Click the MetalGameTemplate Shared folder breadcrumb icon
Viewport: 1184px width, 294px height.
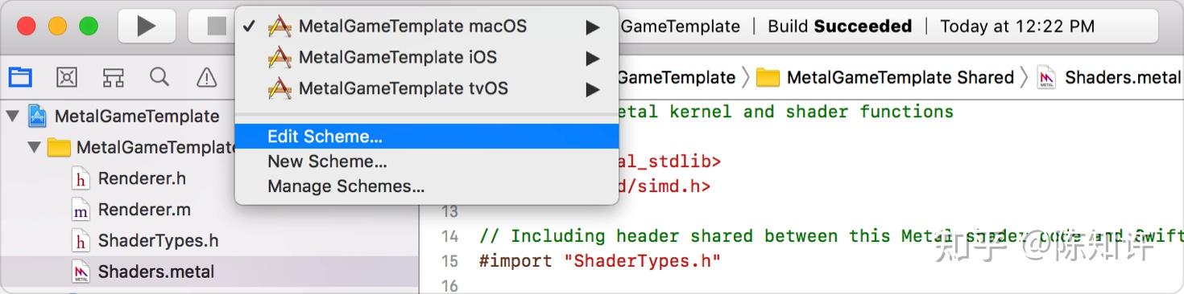click(768, 78)
